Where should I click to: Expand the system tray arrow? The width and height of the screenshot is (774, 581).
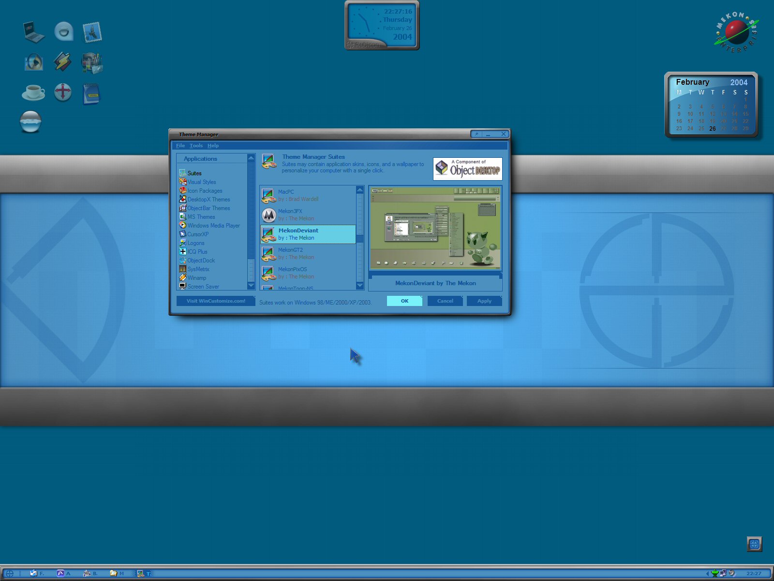(x=707, y=573)
